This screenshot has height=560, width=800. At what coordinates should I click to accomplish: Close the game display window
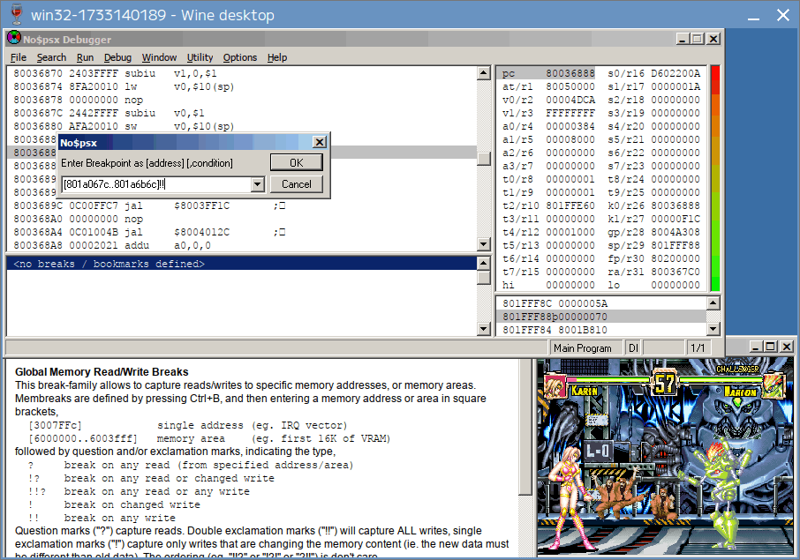787,347
